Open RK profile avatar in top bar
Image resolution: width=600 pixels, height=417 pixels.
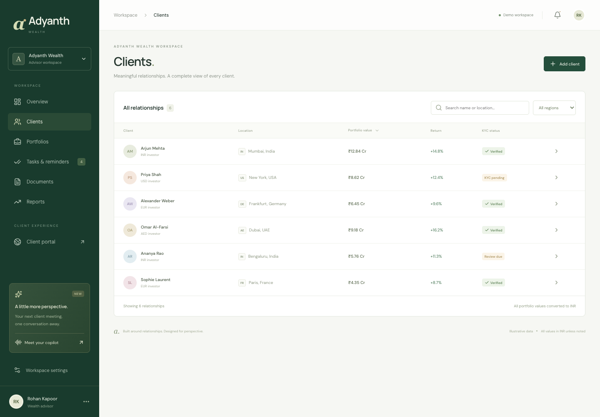pyautogui.click(x=579, y=15)
